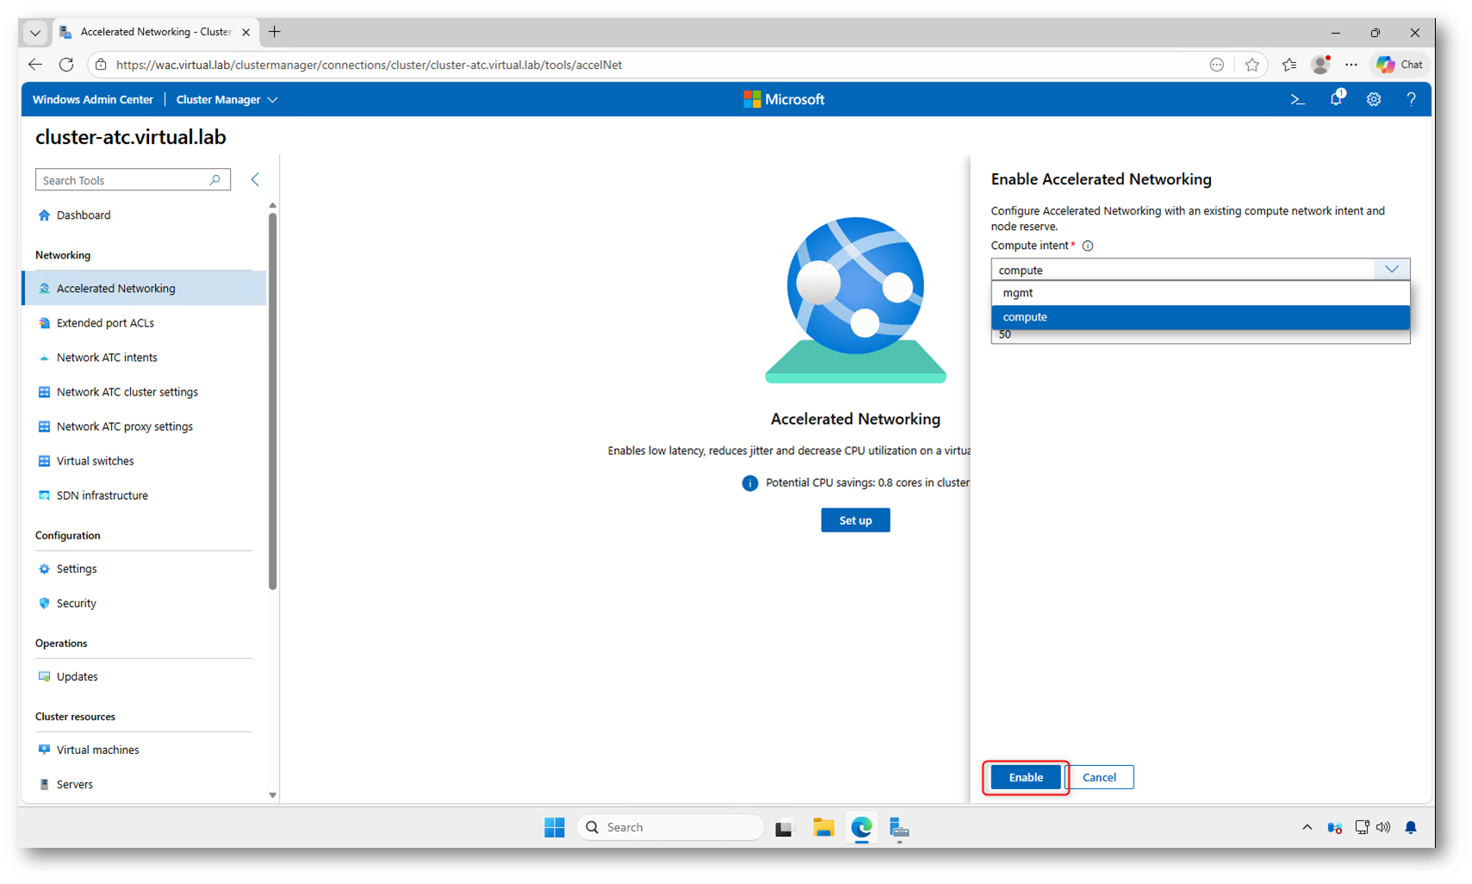Screen dimensions: 1472x884
Task: Open Network ATC intents tool
Action: [107, 358]
